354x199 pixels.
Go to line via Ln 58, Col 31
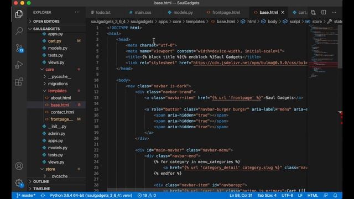[x=241, y=195]
